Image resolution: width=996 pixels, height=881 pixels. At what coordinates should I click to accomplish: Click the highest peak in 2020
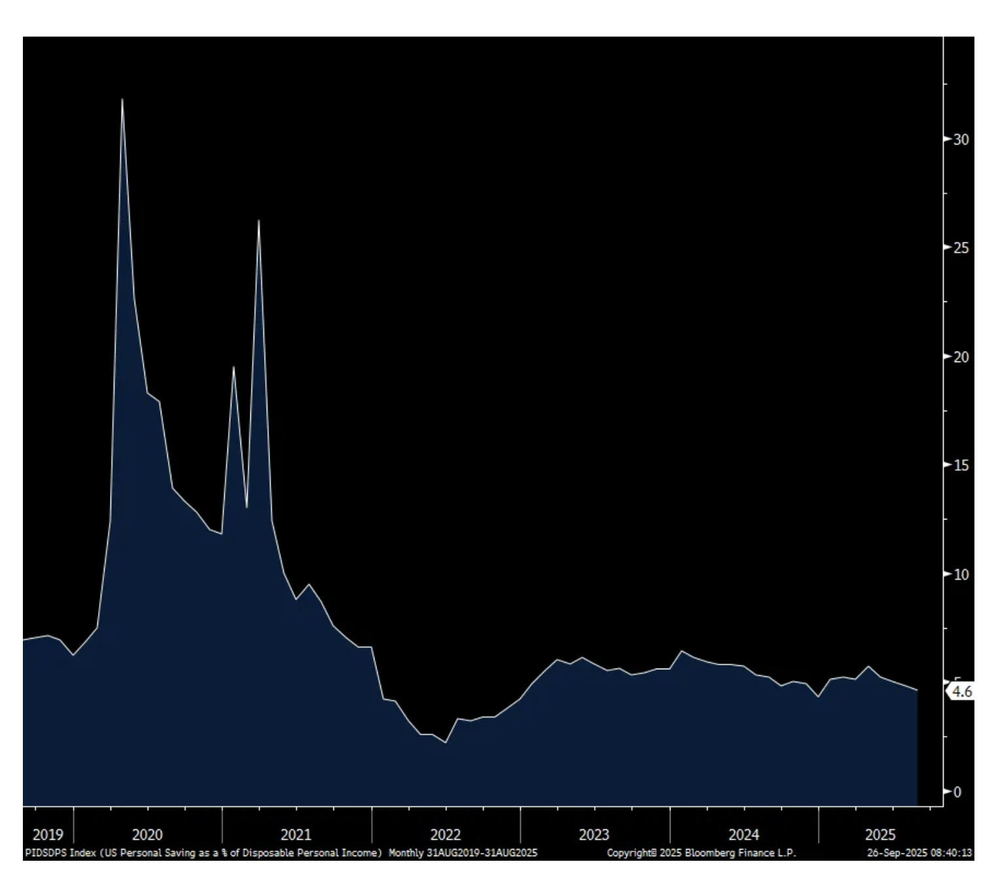point(122,100)
